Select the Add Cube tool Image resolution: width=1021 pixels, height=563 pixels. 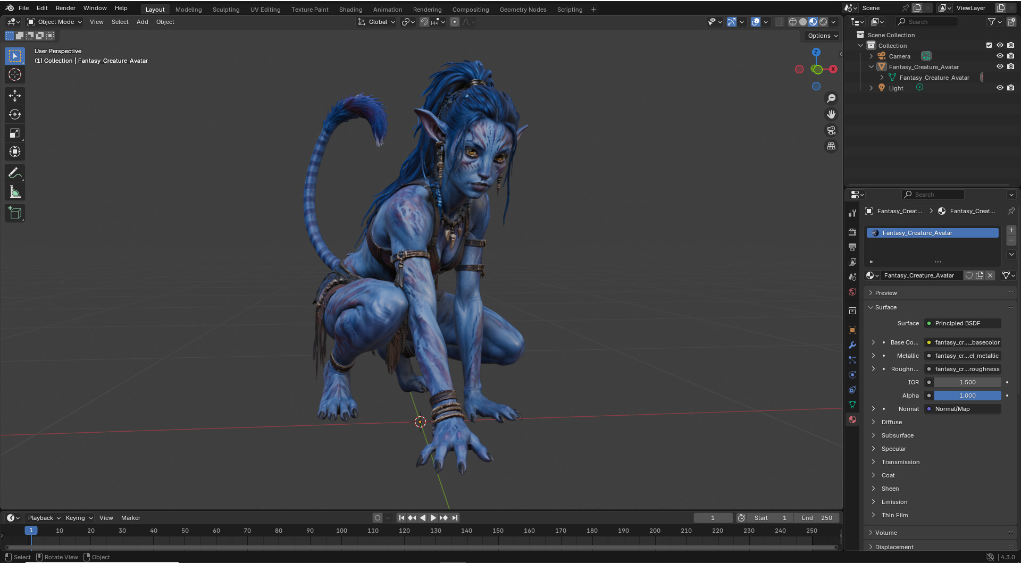pyautogui.click(x=15, y=213)
